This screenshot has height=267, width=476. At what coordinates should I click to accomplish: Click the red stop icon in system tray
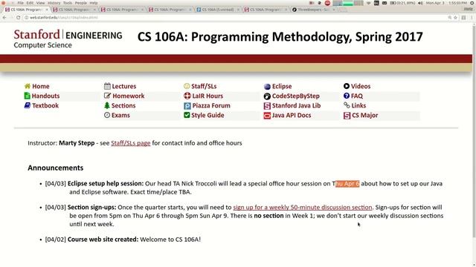(327, 3)
